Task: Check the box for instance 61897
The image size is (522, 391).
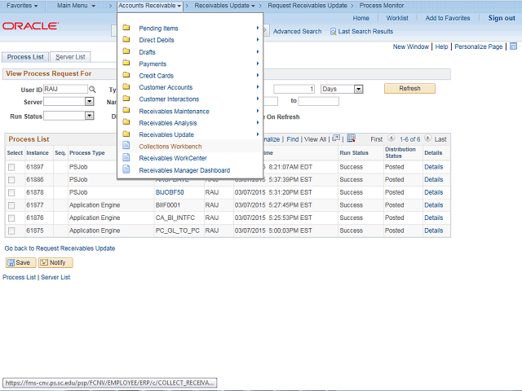Action: (x=11, y=167)
